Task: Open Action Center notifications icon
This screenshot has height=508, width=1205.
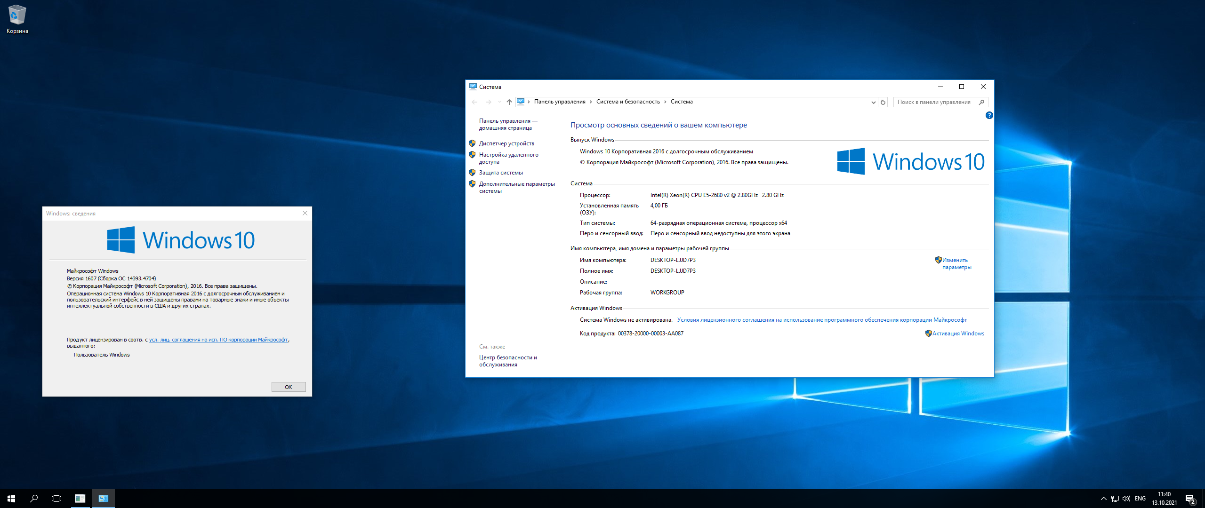Action: point(1190,499)
